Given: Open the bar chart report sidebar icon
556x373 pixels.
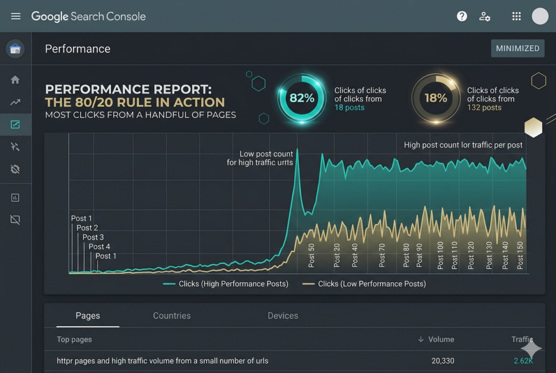Looking at the screenshot, I should (15, 198).
